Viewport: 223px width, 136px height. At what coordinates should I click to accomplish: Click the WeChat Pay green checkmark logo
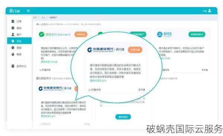42,34
